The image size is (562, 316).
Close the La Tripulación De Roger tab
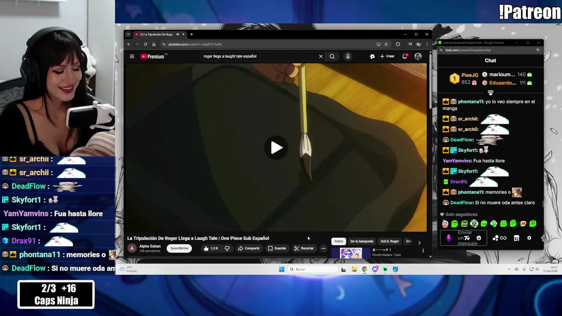click(183, 34)
